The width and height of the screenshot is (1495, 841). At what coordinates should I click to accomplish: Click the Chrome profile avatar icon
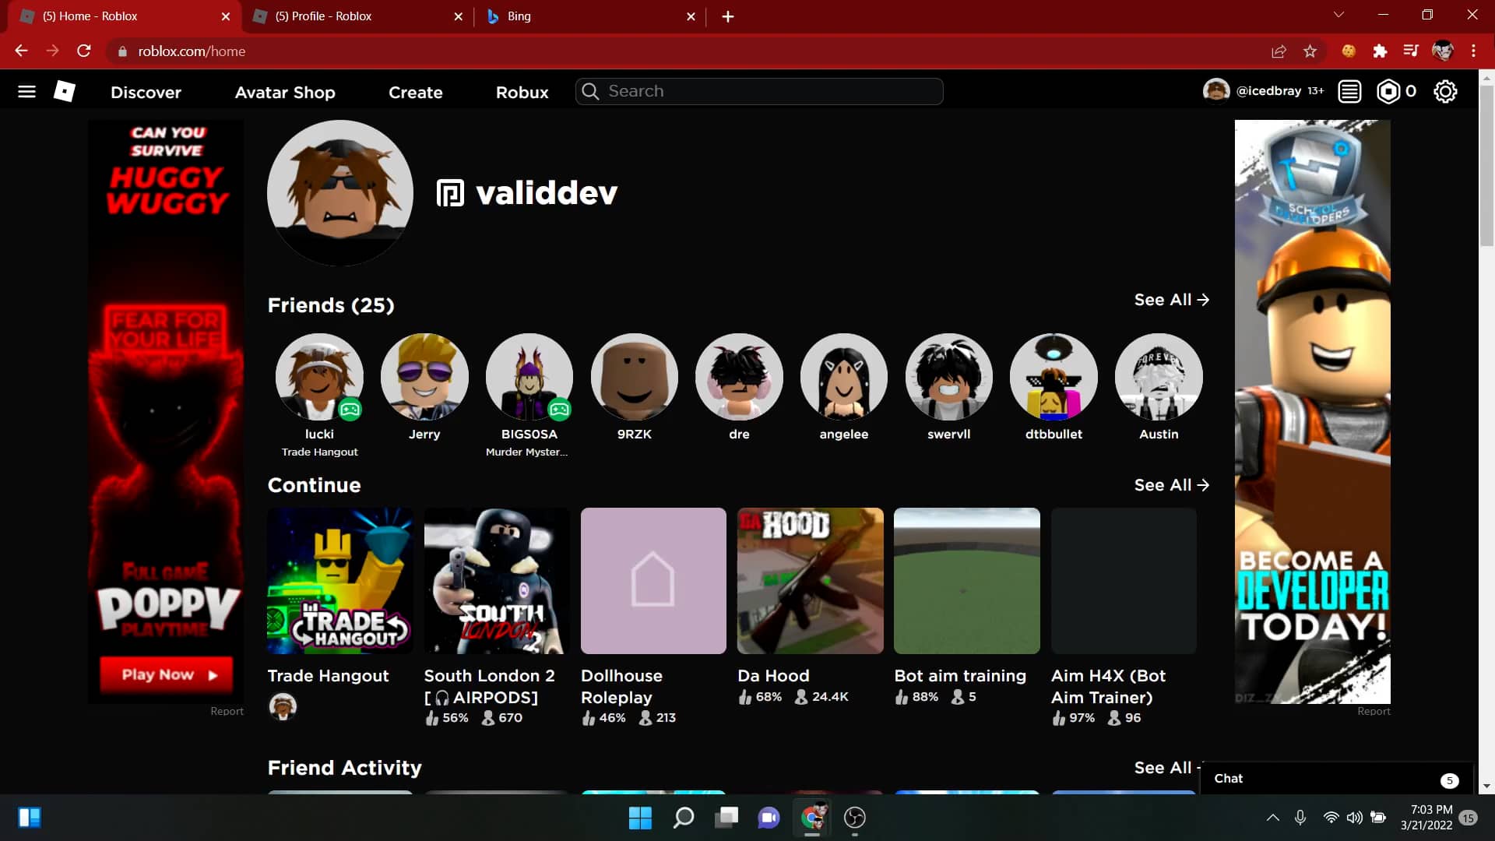tap(1443, 51)
